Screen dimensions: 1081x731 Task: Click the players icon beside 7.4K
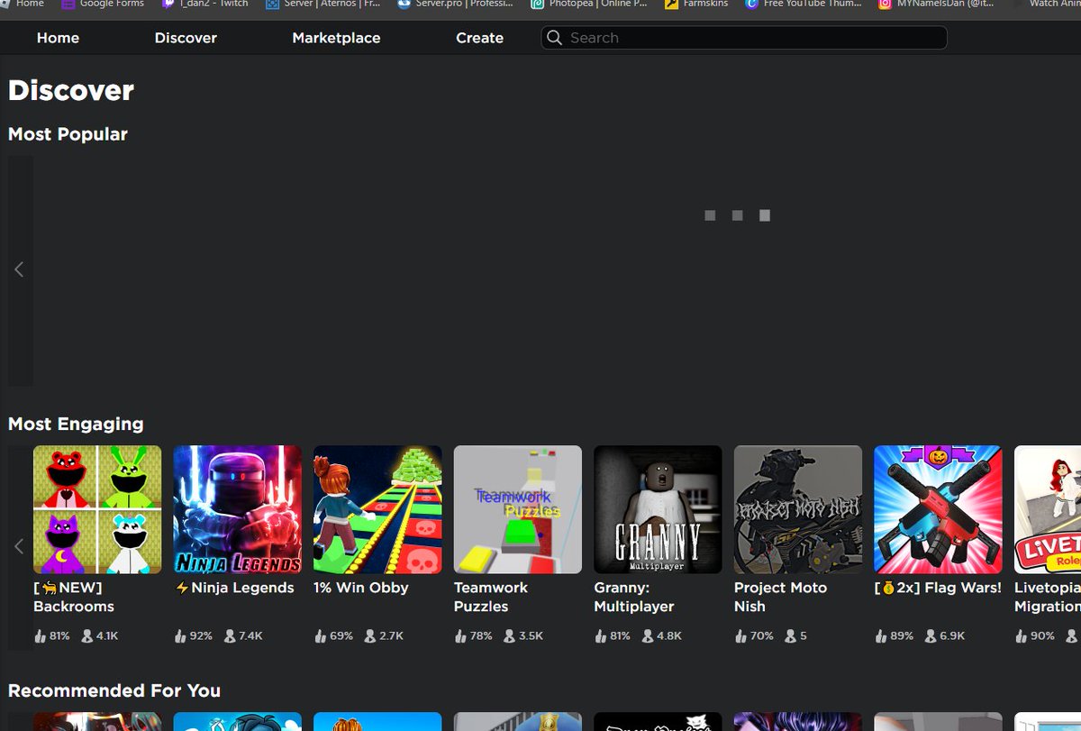click(230, 636)
